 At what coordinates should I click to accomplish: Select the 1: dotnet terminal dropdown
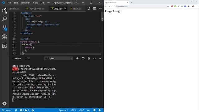[x=59, y=58]
